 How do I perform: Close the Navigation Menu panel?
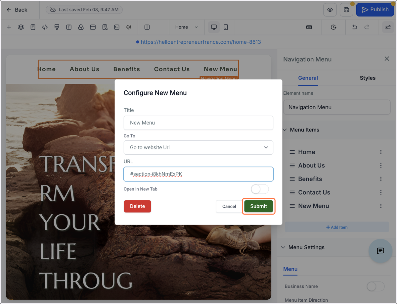[387, 59]
